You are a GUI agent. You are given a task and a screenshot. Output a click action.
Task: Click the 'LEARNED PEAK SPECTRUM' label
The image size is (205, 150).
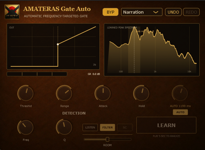click(x=122, y=28)
